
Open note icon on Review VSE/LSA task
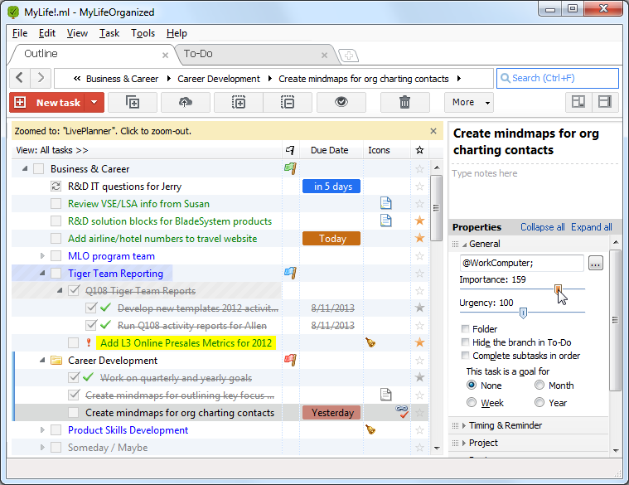point(386,203)
